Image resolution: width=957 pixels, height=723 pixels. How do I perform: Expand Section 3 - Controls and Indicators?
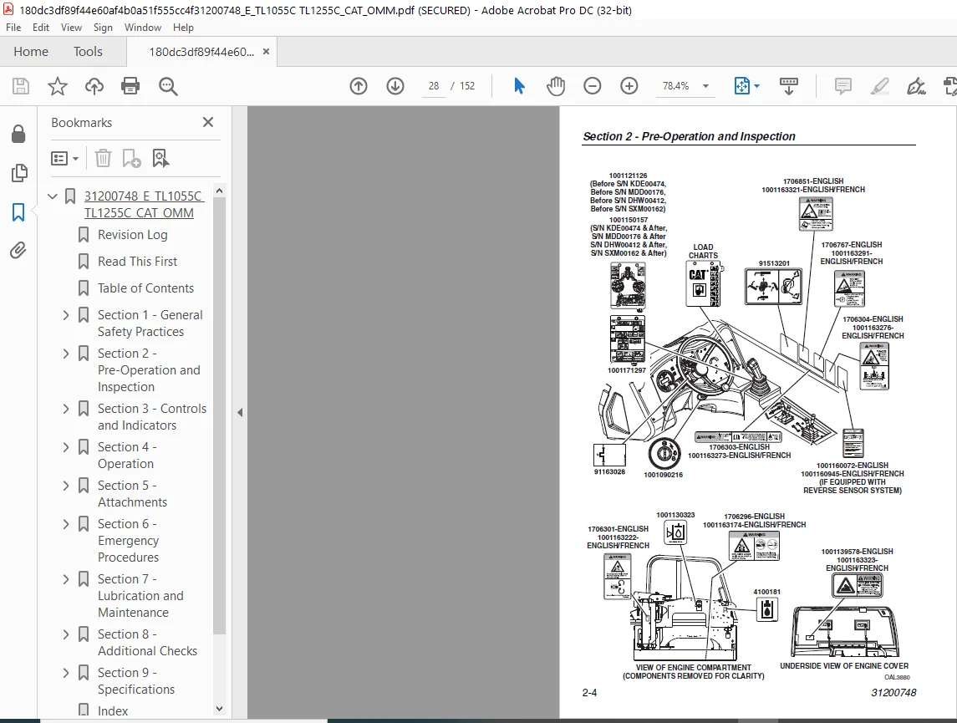tap(66, 409)
